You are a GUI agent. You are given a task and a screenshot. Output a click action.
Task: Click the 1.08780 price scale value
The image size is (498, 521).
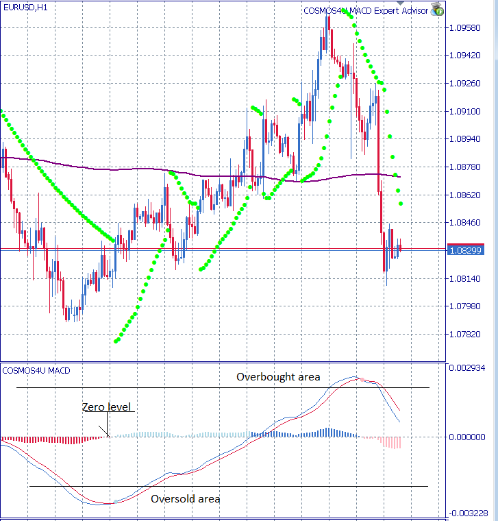[465, 167]
